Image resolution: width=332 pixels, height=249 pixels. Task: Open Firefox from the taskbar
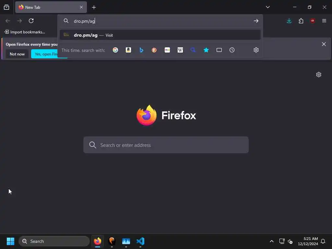98,241
